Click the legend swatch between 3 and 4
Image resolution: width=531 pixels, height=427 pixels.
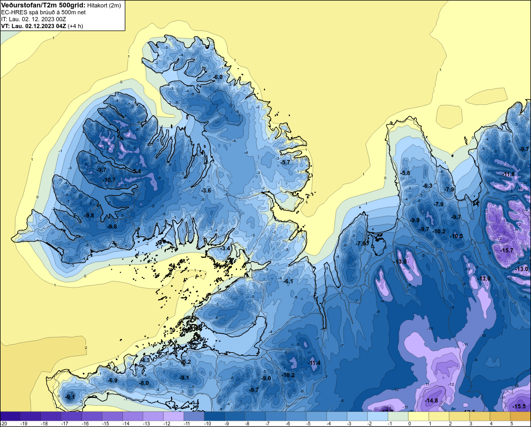pos(480,416)
